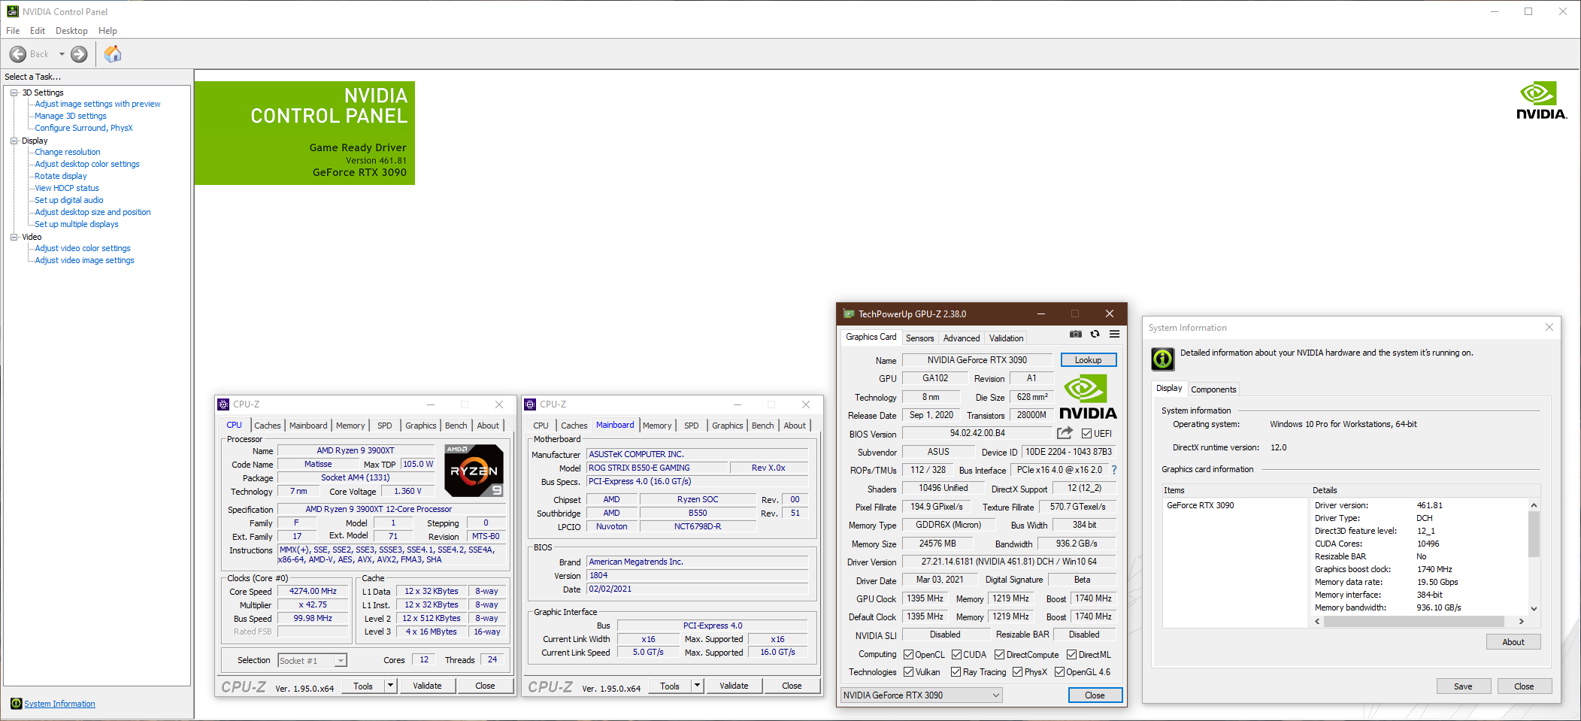
Task: Toggle the PhysX checkbox in GPU-Z
Action: coord(1017,672)
